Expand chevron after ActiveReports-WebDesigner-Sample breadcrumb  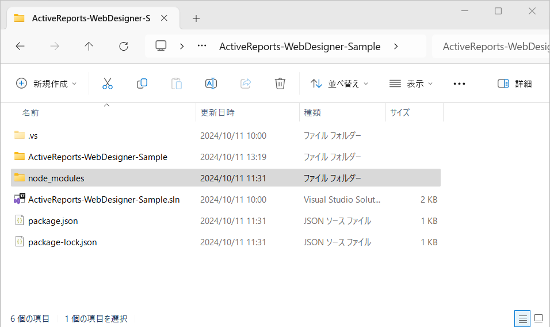pyautogui.click(x=396, y=46)
